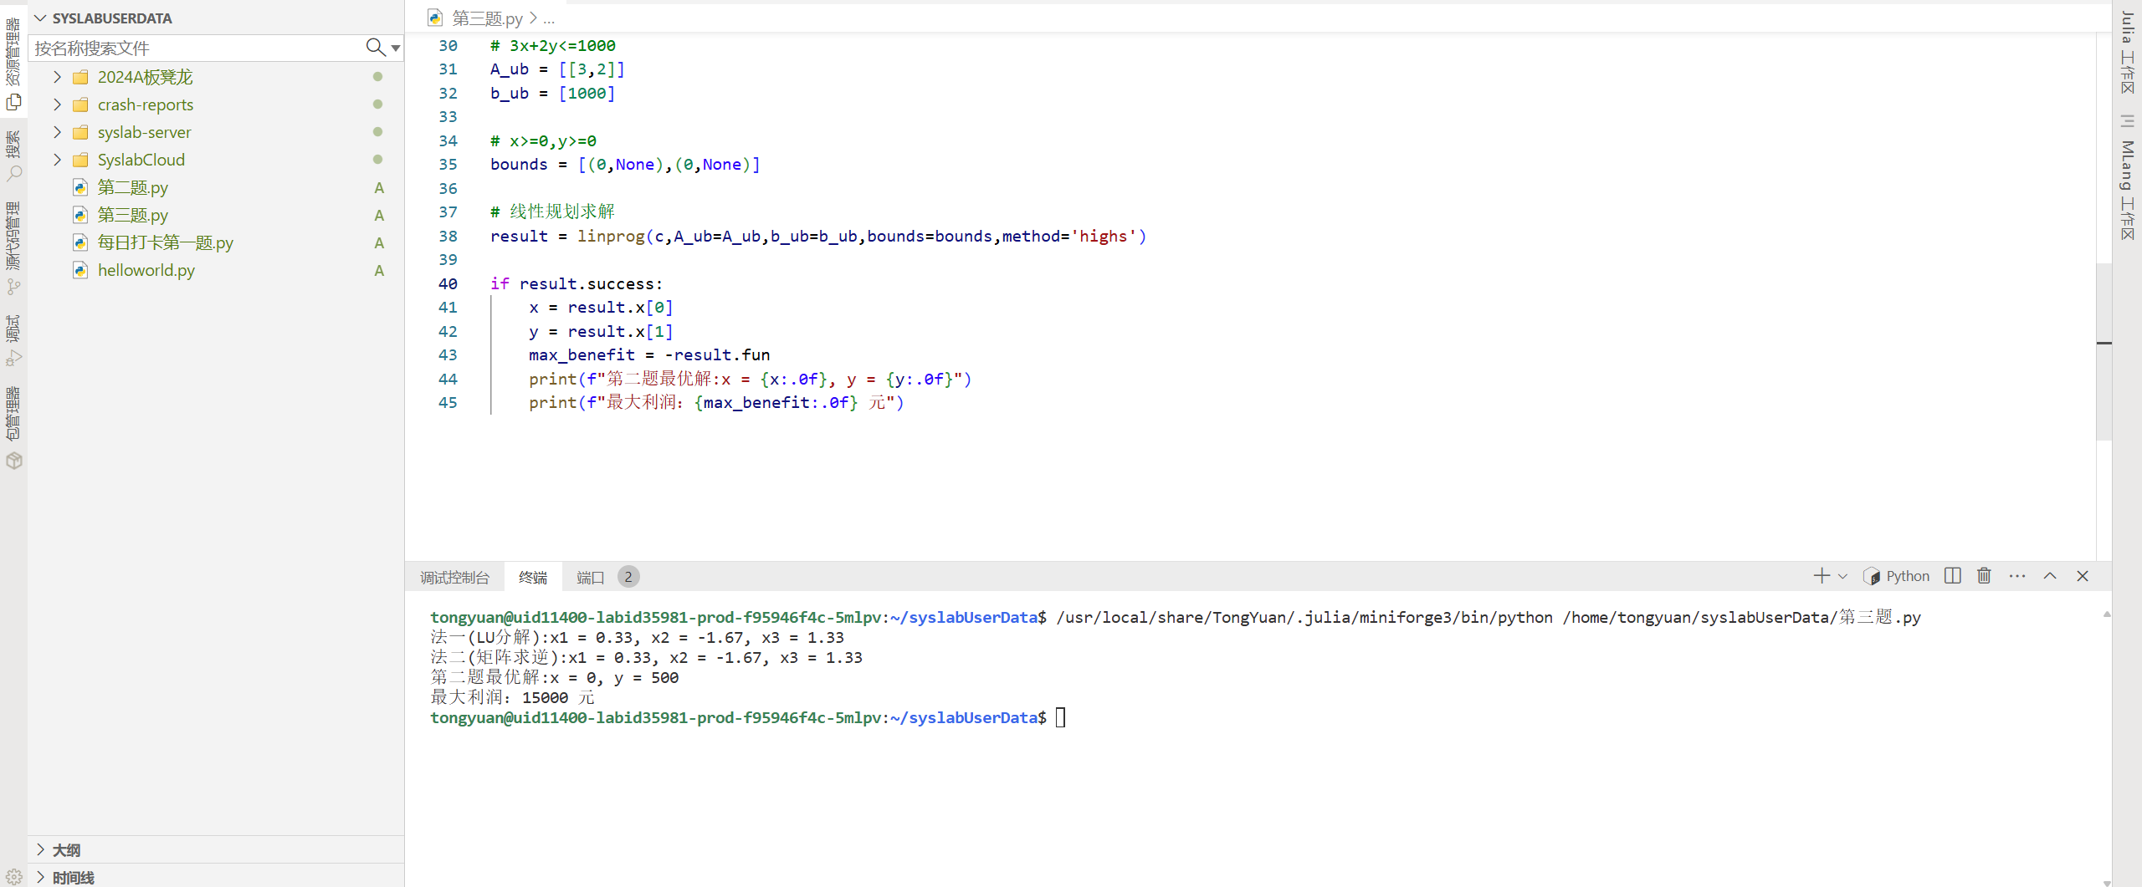Click the comment '# 线性规划求解'
Image resolution: width=2142 pixels, height=887 pixels.
coord(553,212)
